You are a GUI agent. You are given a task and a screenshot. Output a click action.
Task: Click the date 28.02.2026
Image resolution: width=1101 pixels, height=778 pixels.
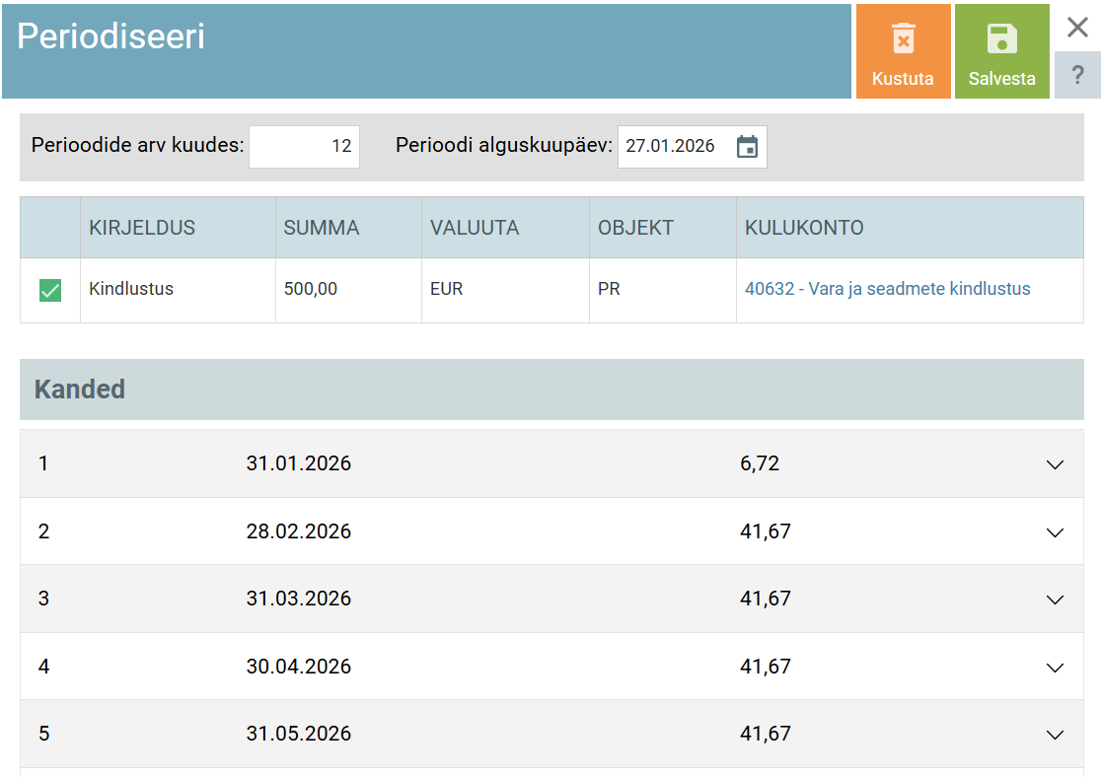point(298,531)
